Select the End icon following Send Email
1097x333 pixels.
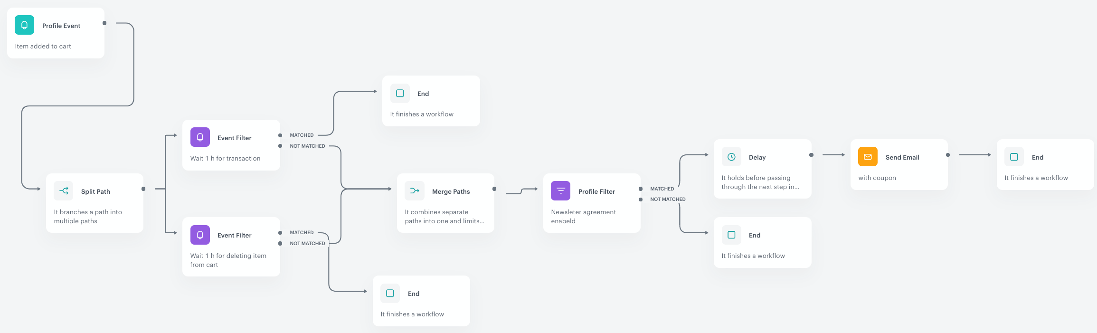click(1014, 157)
